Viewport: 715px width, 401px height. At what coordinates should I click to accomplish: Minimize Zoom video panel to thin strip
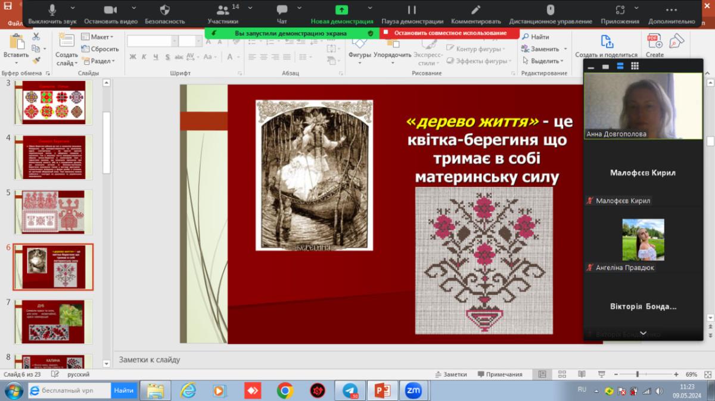click(591, 67)
